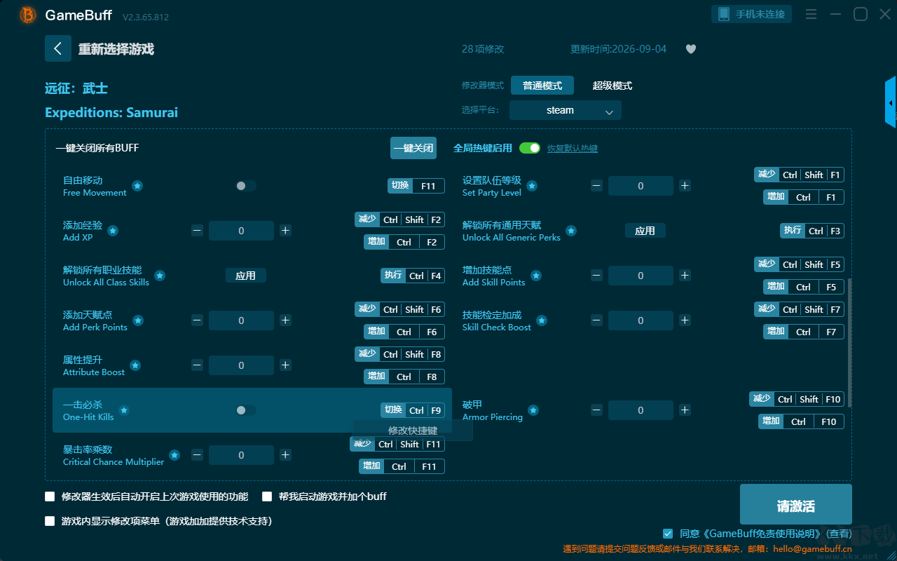The width and height of the screenshot is (897, 561).
Task: Edit Set Party Level increase Ctrl F1 hotkey
Action: tap(804, 197)
